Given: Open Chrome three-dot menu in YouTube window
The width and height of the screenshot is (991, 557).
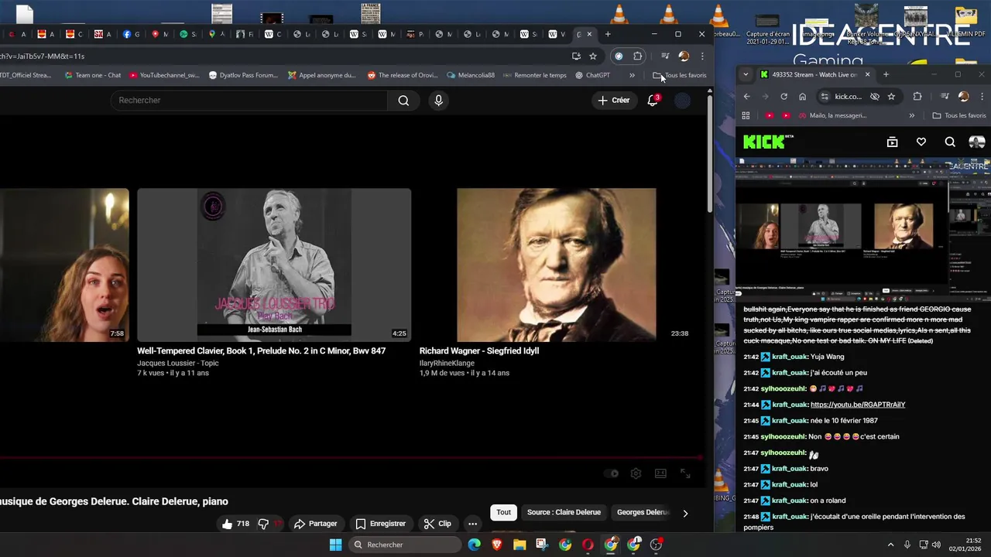Looking at the screenshot, I should pyautogui.click(x=702, y=56).
